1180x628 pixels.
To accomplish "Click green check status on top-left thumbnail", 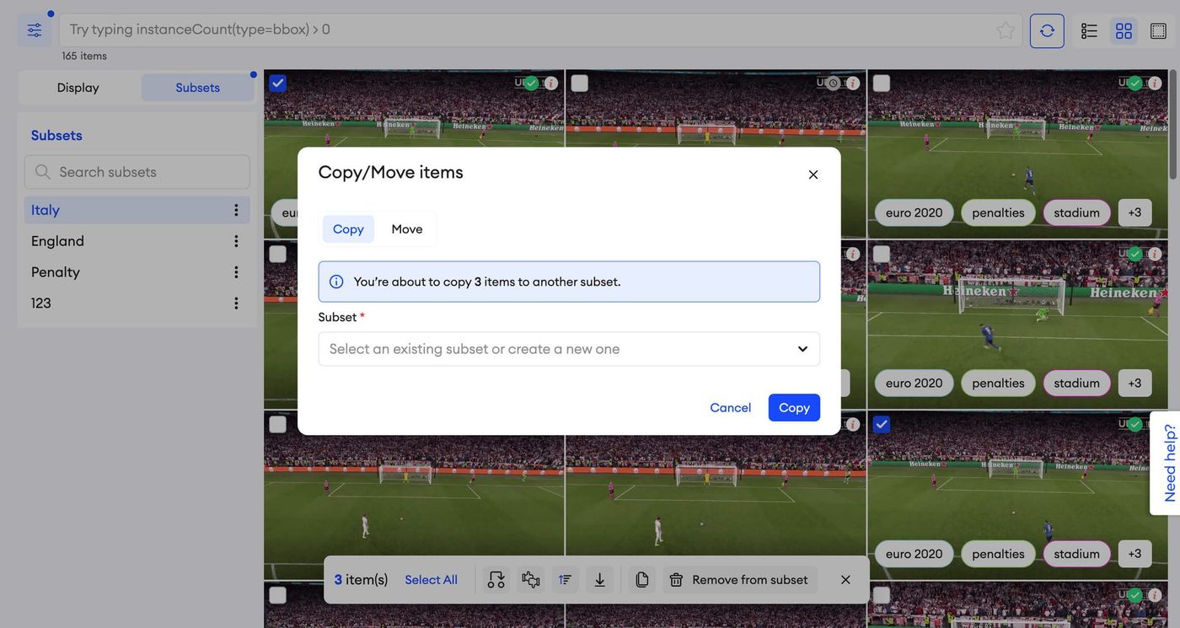I will pos(531,83).
